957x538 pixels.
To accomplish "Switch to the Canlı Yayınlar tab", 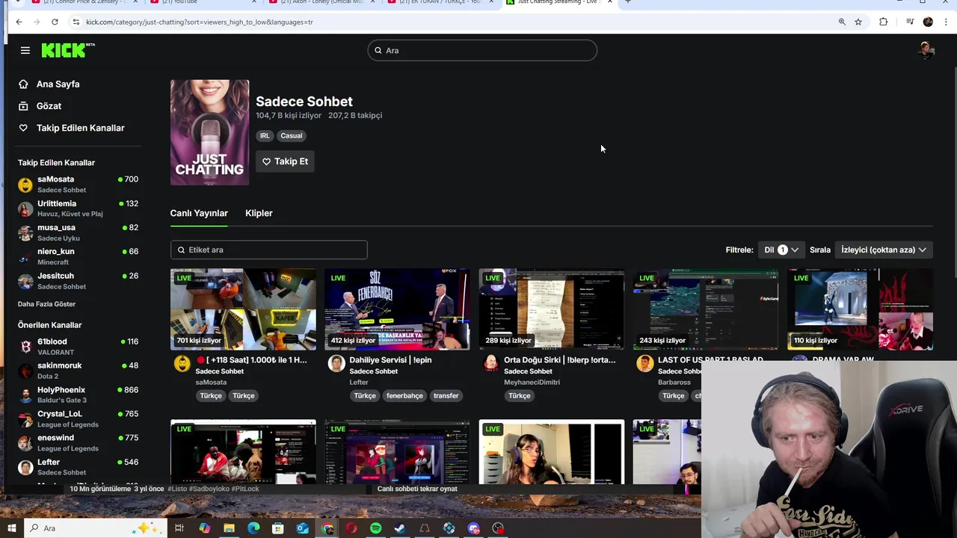I will (x=199, y=213).
